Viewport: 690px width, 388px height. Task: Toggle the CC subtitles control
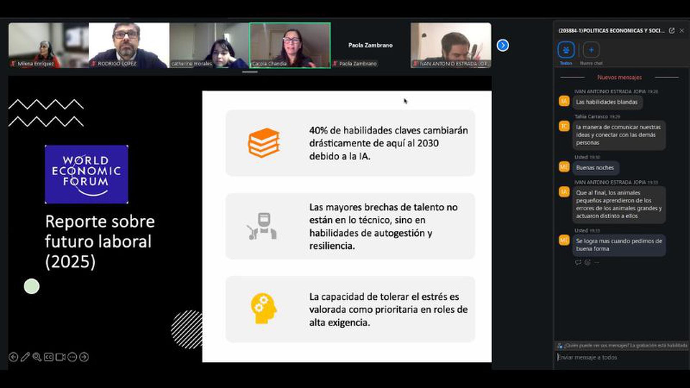click(49, 357)
